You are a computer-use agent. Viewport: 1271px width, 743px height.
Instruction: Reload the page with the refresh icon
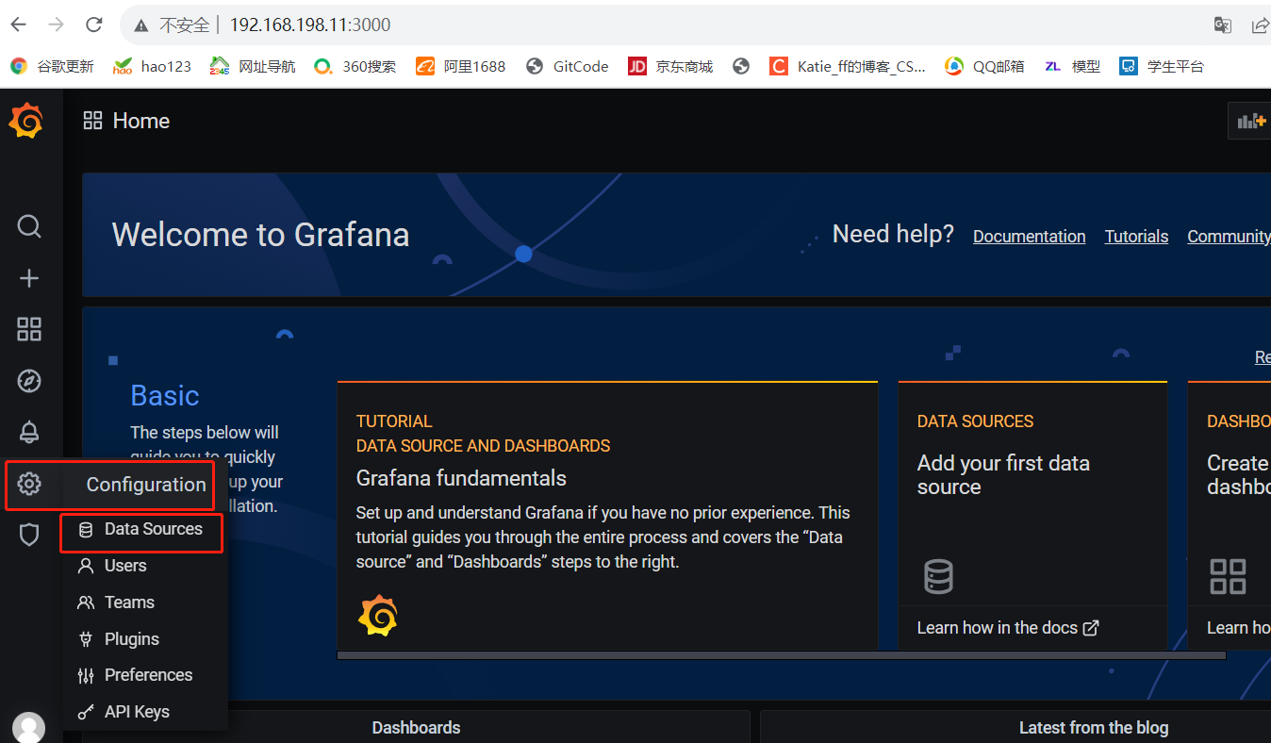click(x=93, y=25)
